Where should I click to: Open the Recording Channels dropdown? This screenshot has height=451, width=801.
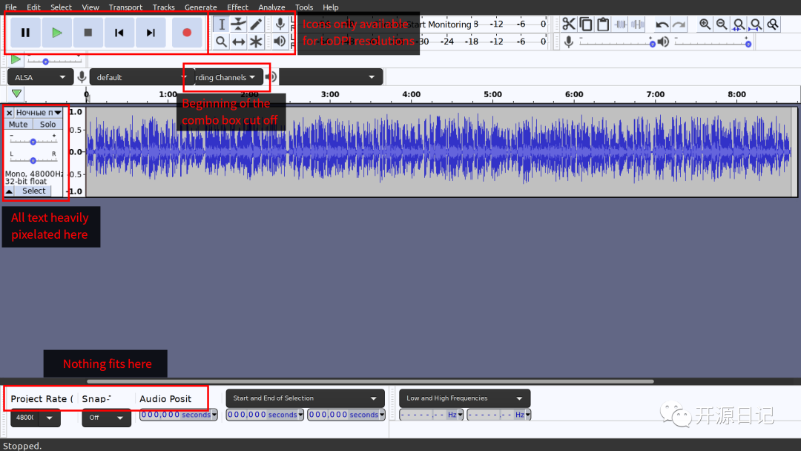(229, 77)
